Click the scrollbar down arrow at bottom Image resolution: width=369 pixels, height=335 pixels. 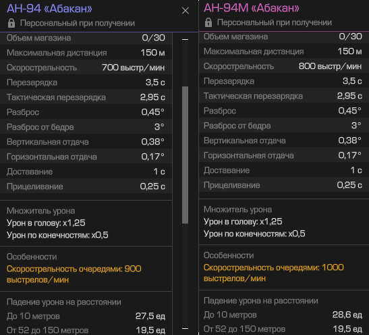(186, 328)
